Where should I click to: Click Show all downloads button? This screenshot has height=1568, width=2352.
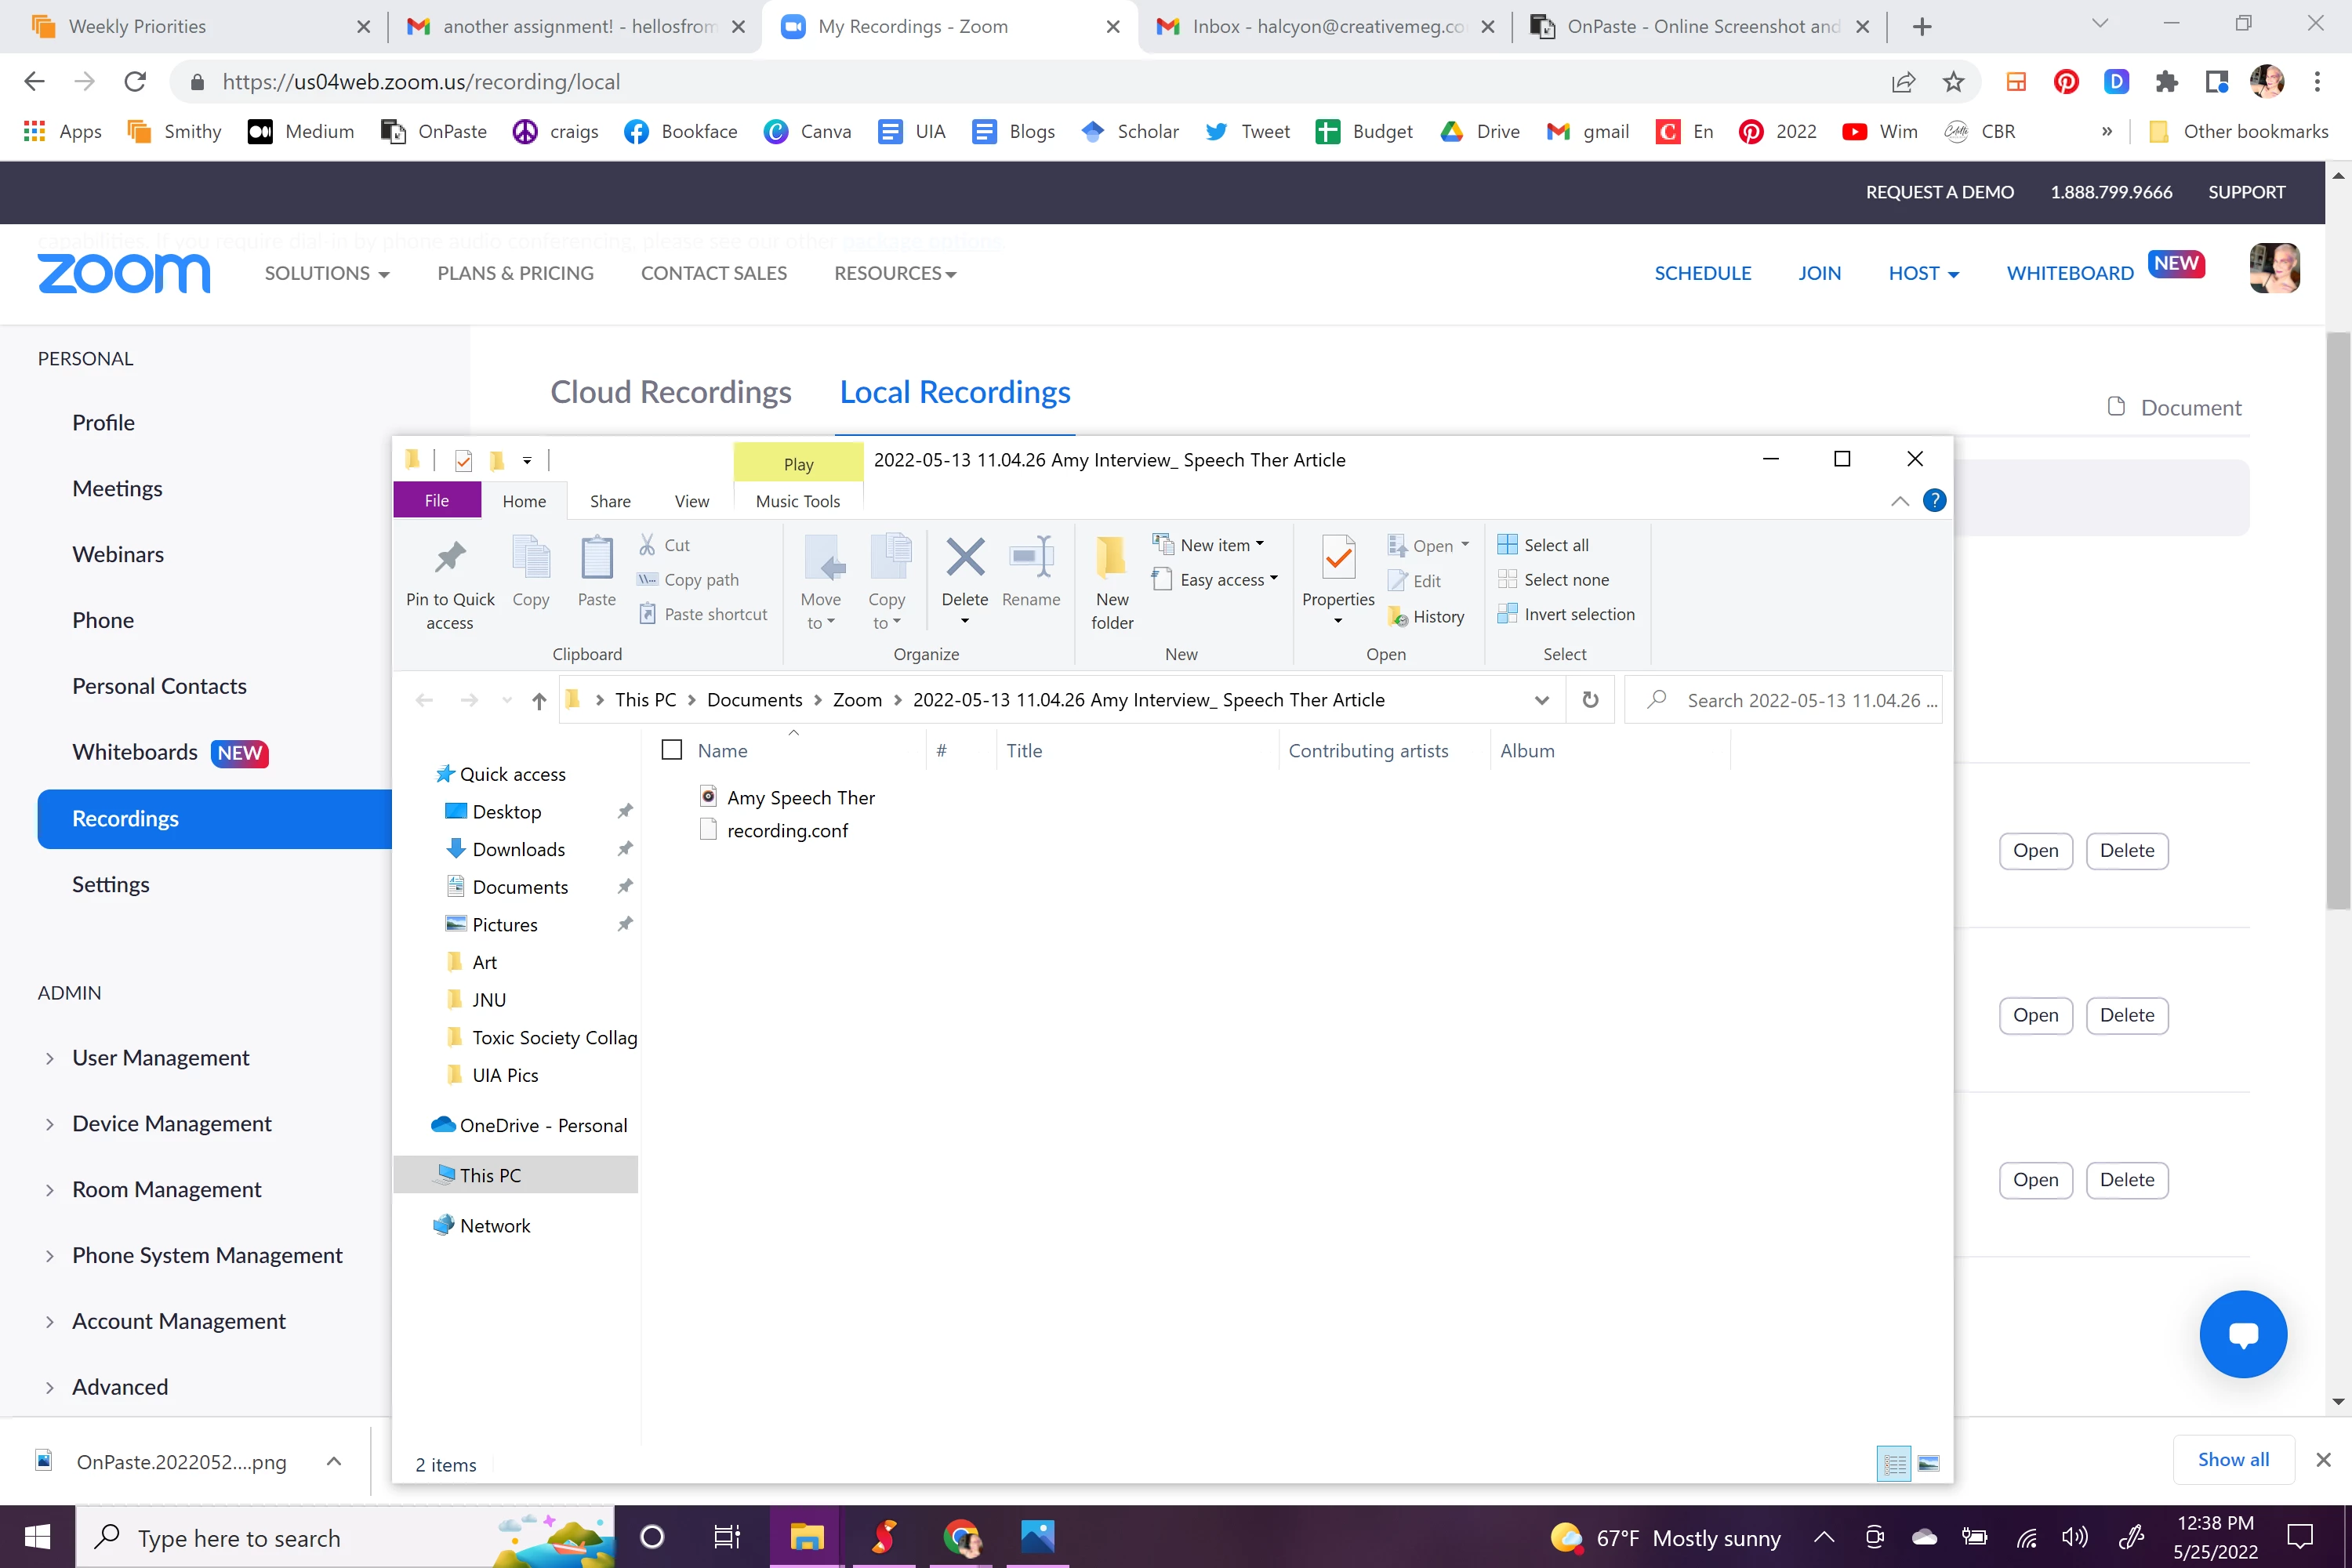[2232, 1460]
